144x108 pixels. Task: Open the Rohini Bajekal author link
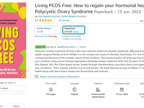pos(69,16)
